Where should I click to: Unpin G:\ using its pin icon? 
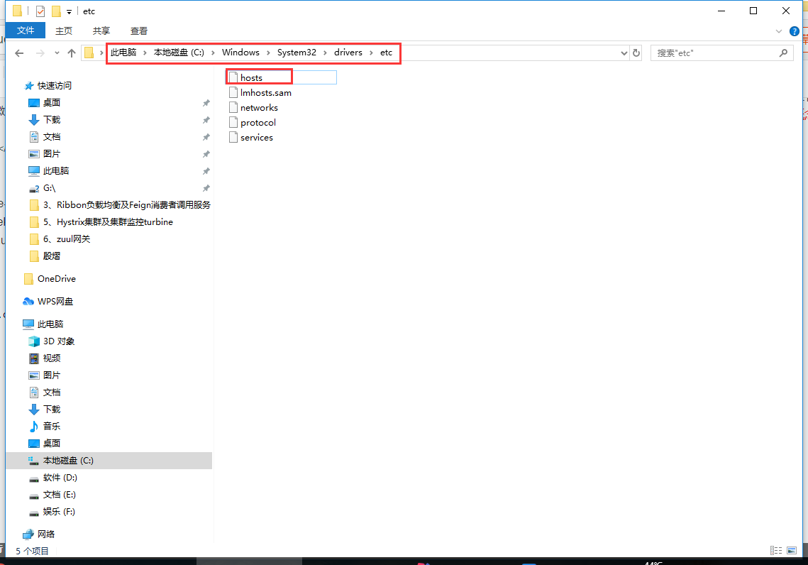(x=206, y=188)
